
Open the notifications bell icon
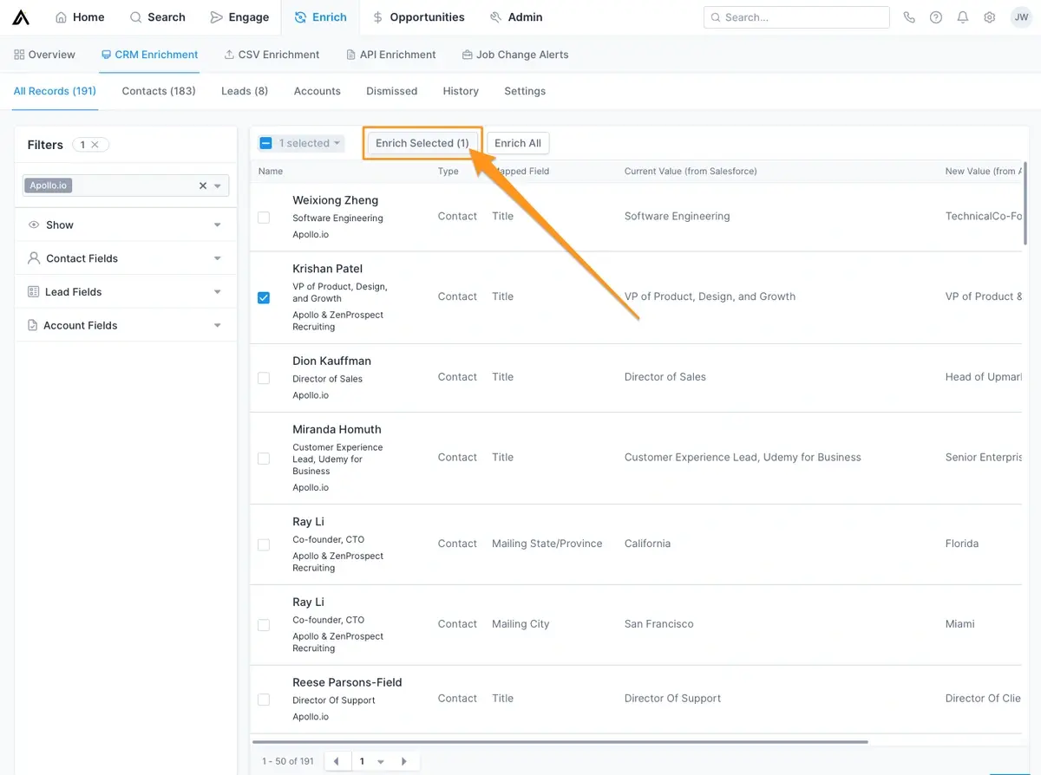tap(963, 17)
